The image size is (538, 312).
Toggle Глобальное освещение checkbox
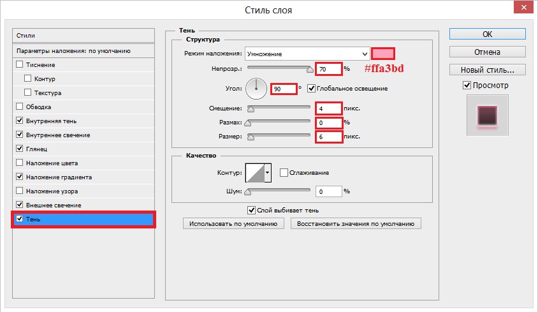point(311,88)
